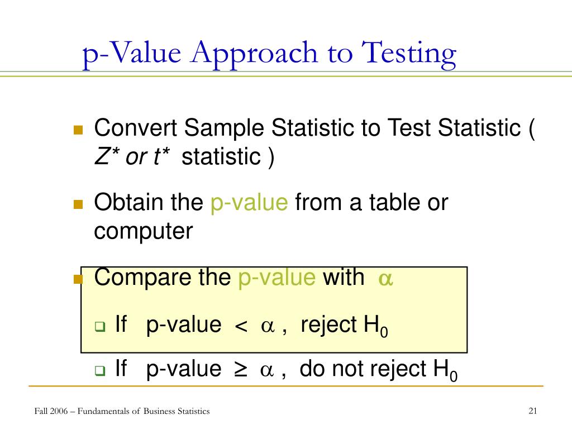Click the "do not reject H0" text
This screenshot has height=429, width=572.
point(379,370)
